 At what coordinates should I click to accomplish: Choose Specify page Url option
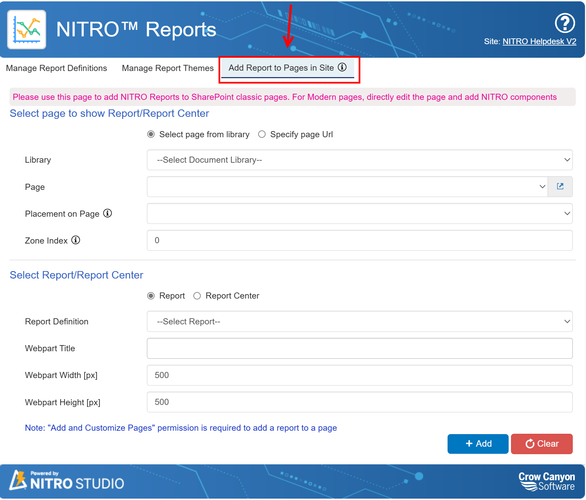click(262, 135)
